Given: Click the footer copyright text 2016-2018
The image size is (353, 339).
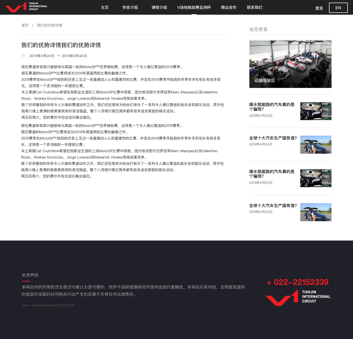Looking at the screenshot, I should click(48, 305).
